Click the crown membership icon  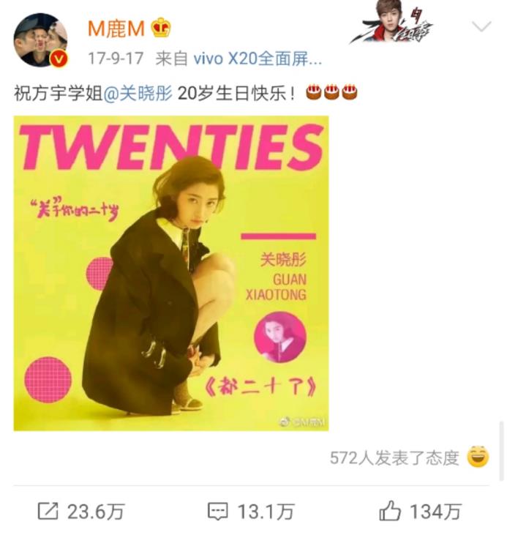tap(161, 28)
